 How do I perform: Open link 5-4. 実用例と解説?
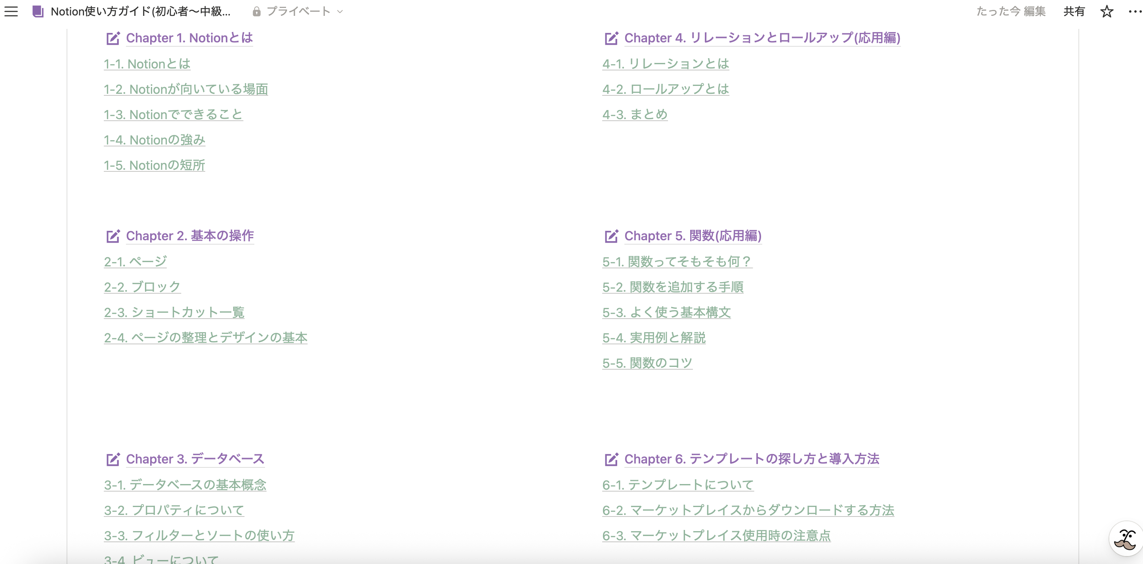[x=654, y=338]
